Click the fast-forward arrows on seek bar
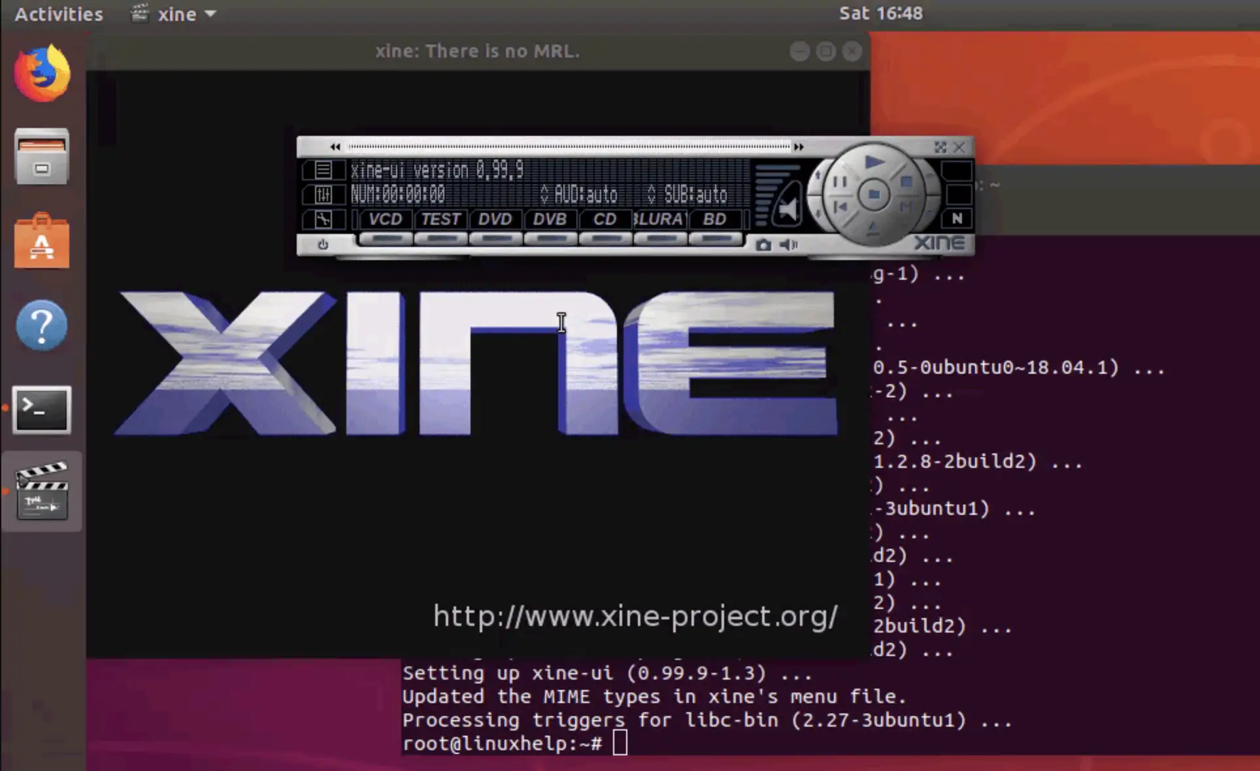The image size is (1260, 771). click(799, 147)
